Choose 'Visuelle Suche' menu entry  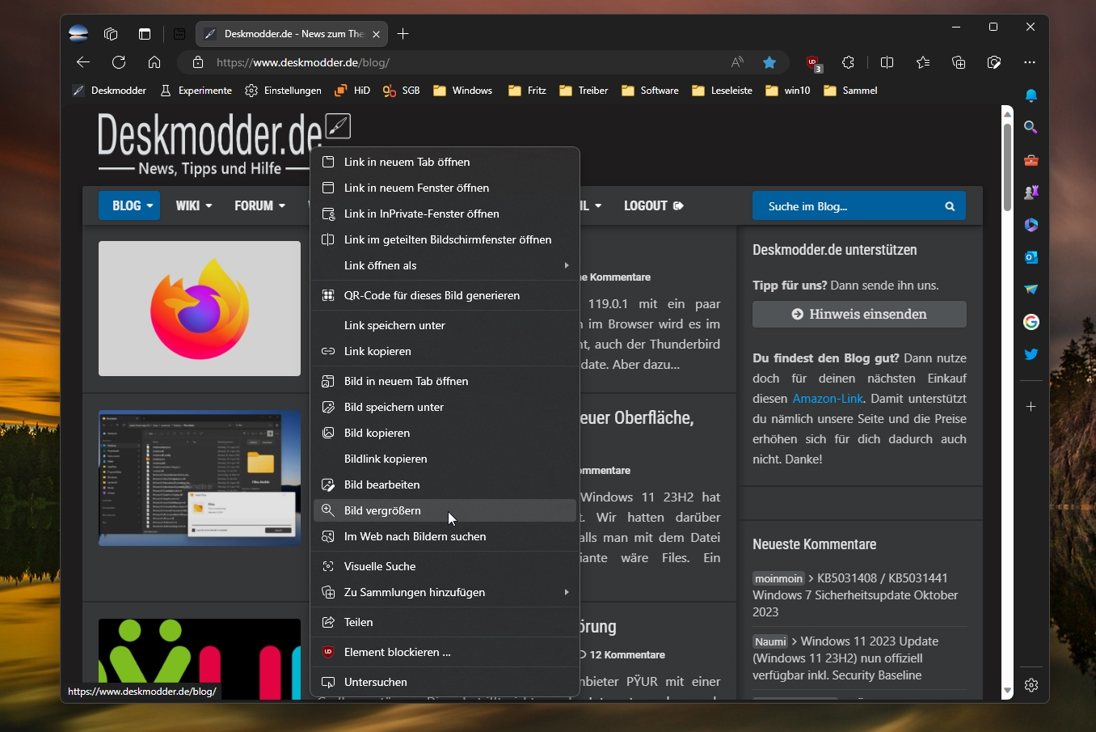445,566
